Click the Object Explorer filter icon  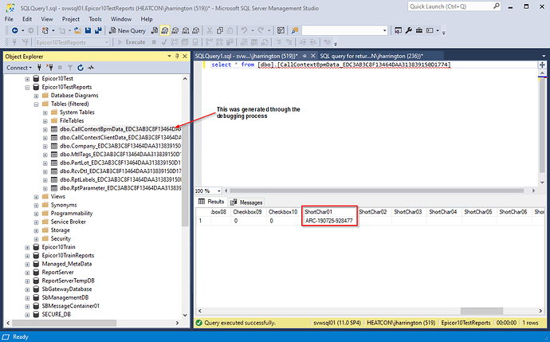coord(70,68)
